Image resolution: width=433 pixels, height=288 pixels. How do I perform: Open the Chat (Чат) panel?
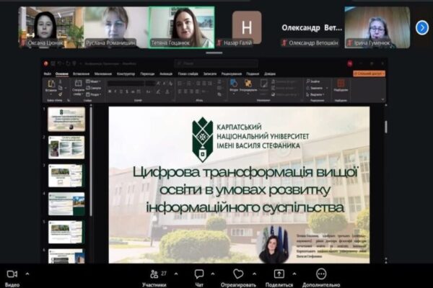199,274
